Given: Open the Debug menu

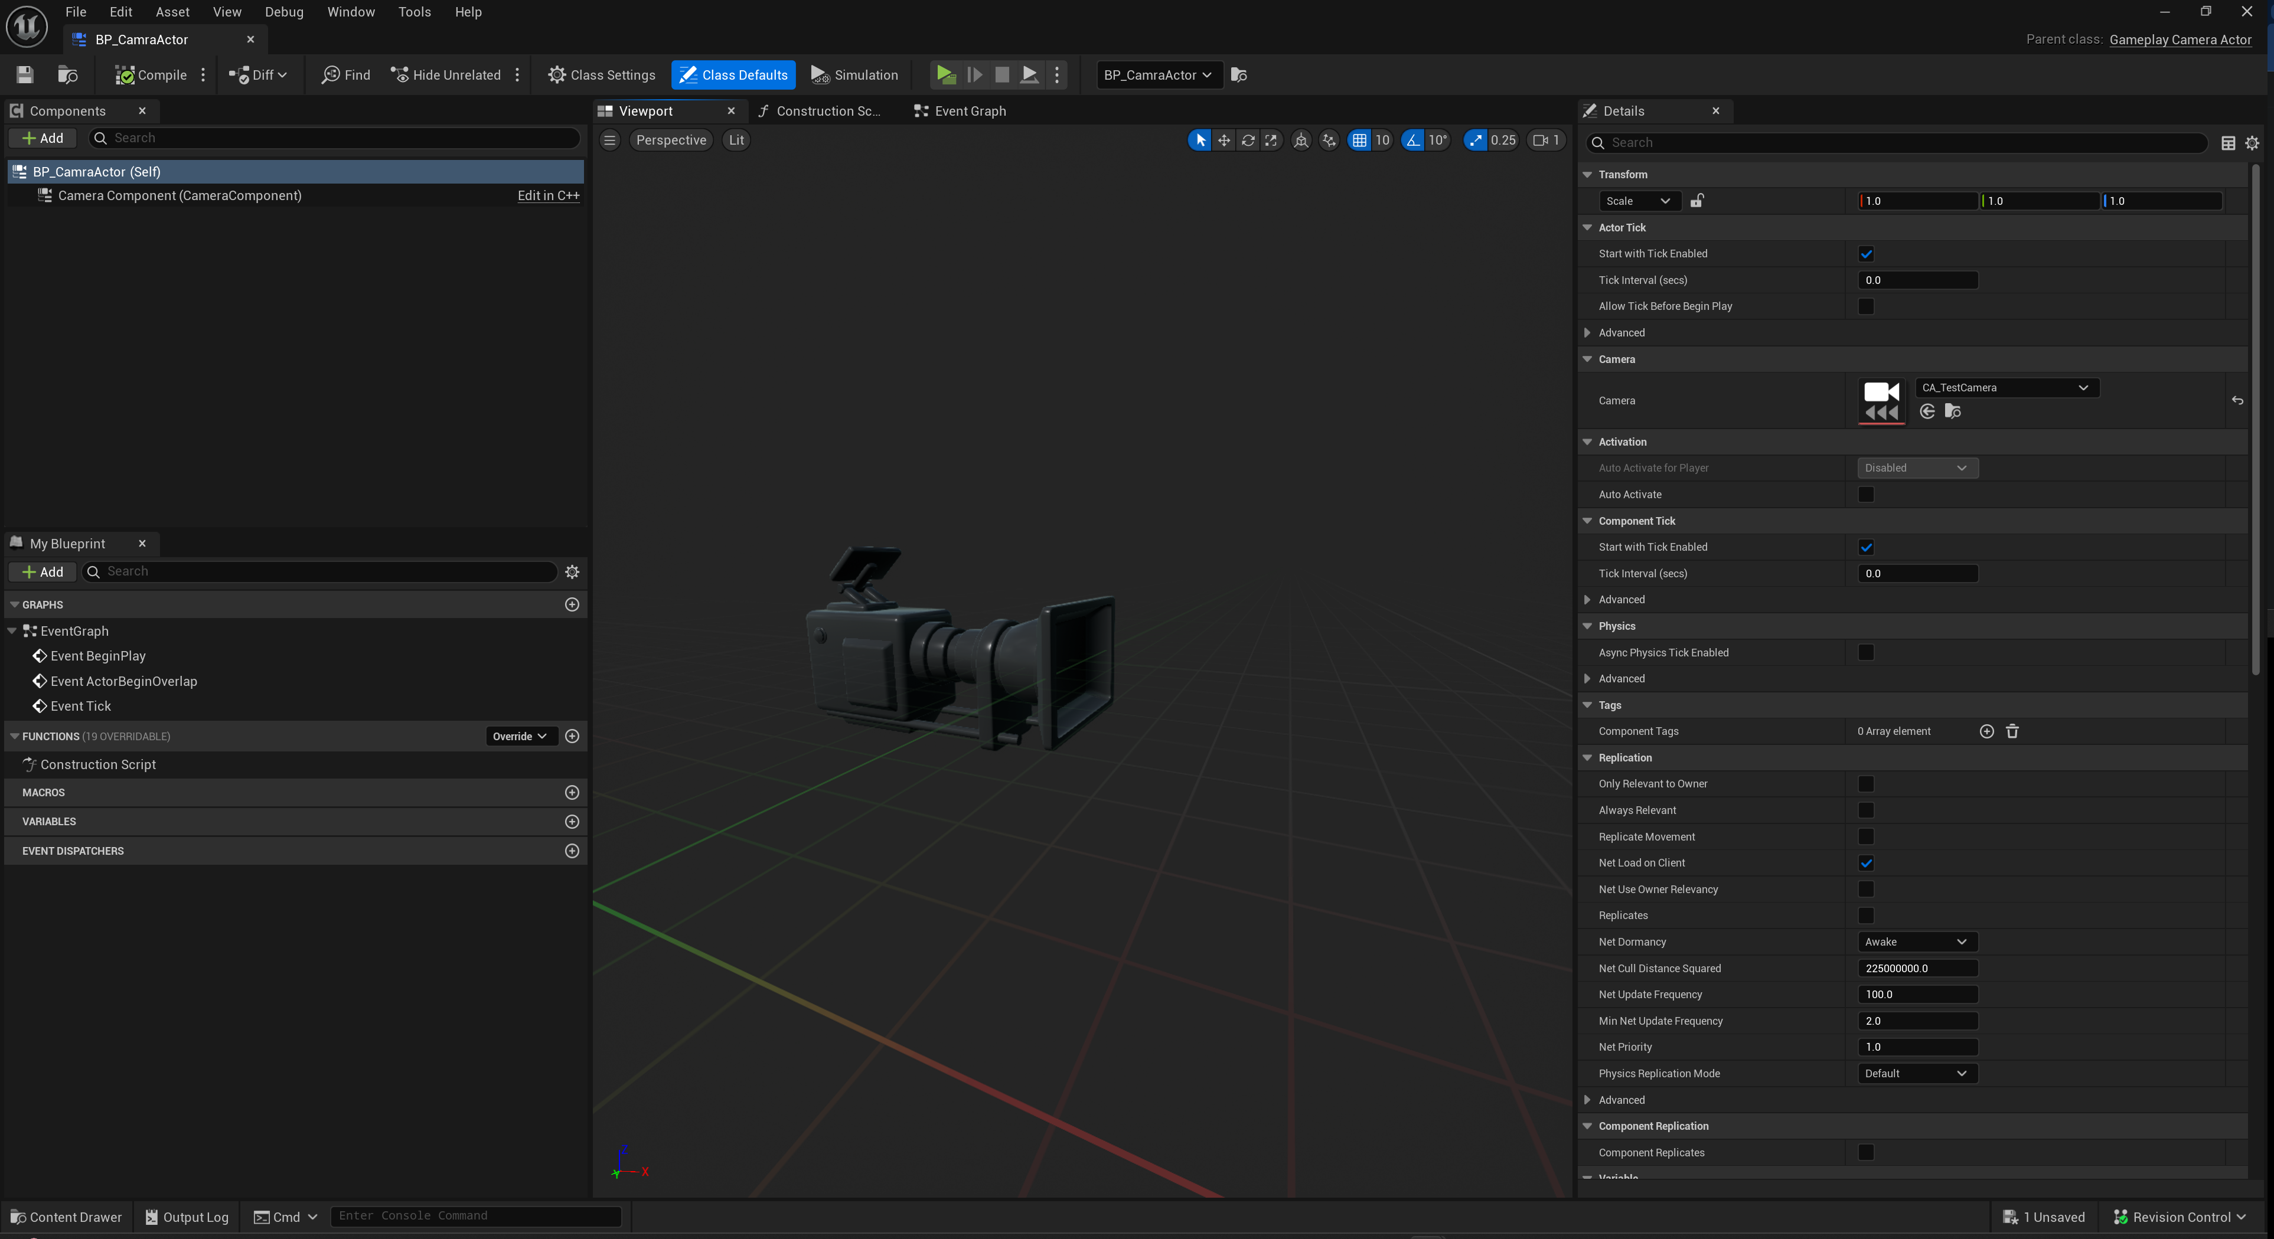Looking at the screenshot, I should click(283, 11).
